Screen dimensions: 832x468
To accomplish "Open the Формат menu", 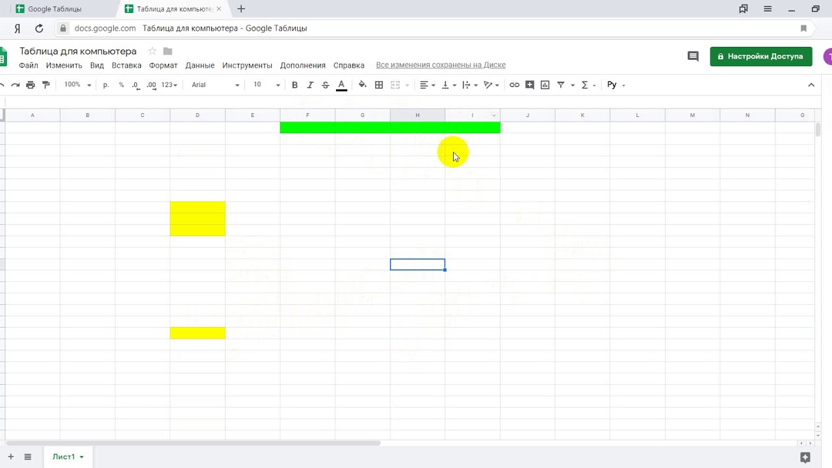I will tap(163, 66).
